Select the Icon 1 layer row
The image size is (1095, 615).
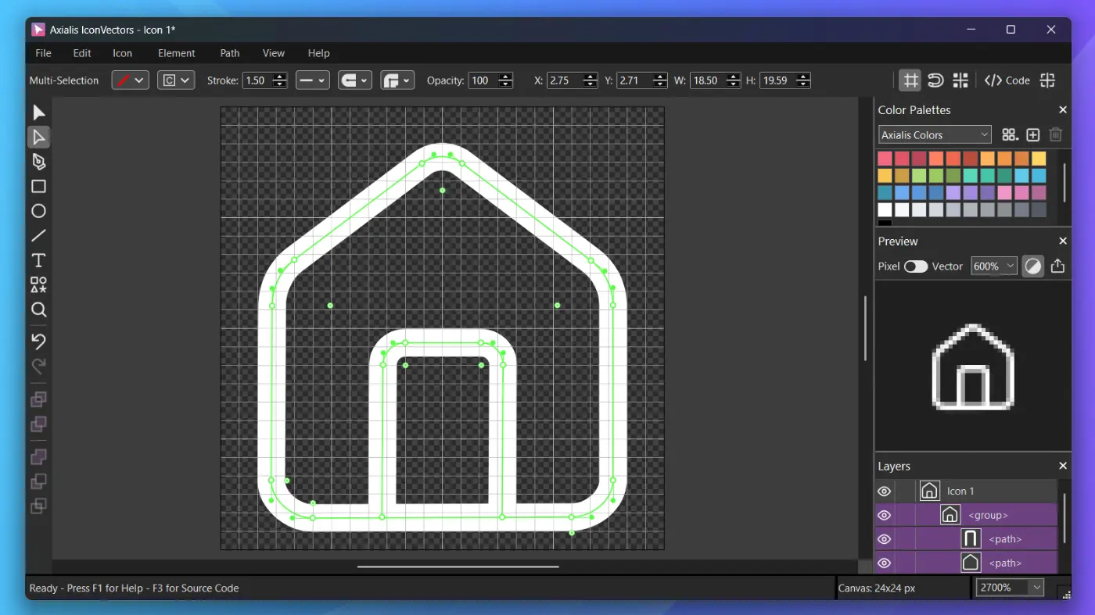click(966, 492)
